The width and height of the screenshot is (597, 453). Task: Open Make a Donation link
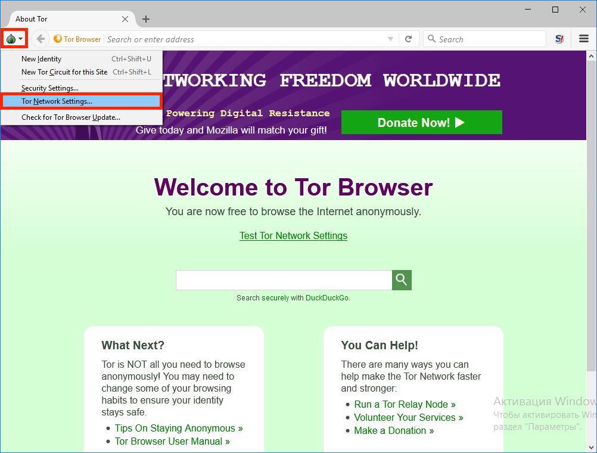(394, 430)
